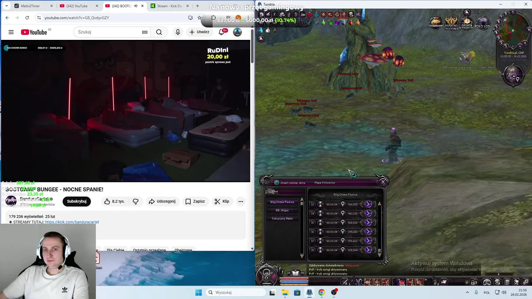
Task: Close the minimap with X button
Action: coord(513,12)
